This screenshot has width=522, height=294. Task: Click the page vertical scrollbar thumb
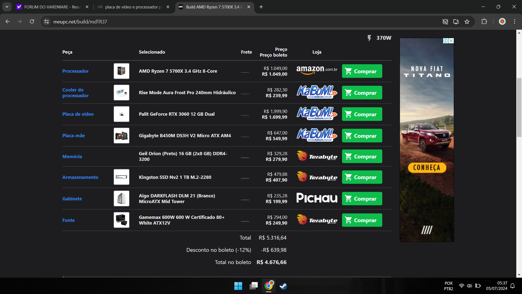click(519, 108)
